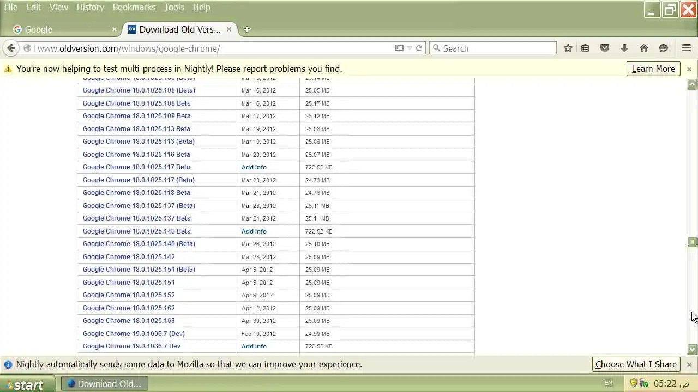This screenshot has width=698, height=392.
Task: Close the Google tab
Action: (114, 29)
